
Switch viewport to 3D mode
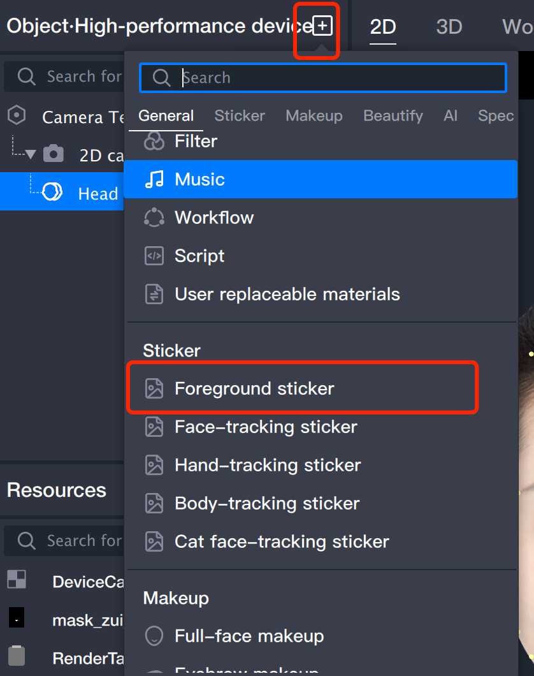pyautogui.click(x=449, y=27)
